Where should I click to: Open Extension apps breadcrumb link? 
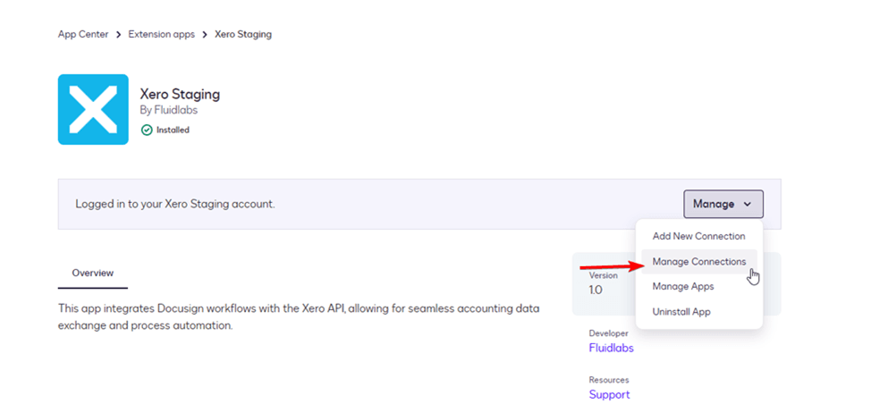(x=161, y=35)
